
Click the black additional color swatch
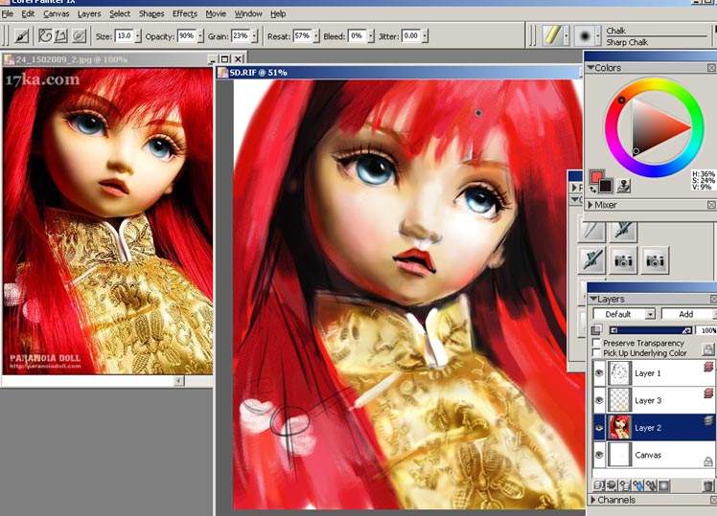click(605, 185)
